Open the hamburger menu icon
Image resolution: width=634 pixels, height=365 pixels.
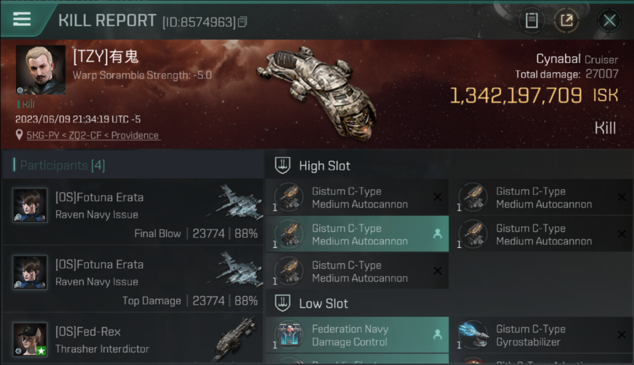click(x=22, y=19)
